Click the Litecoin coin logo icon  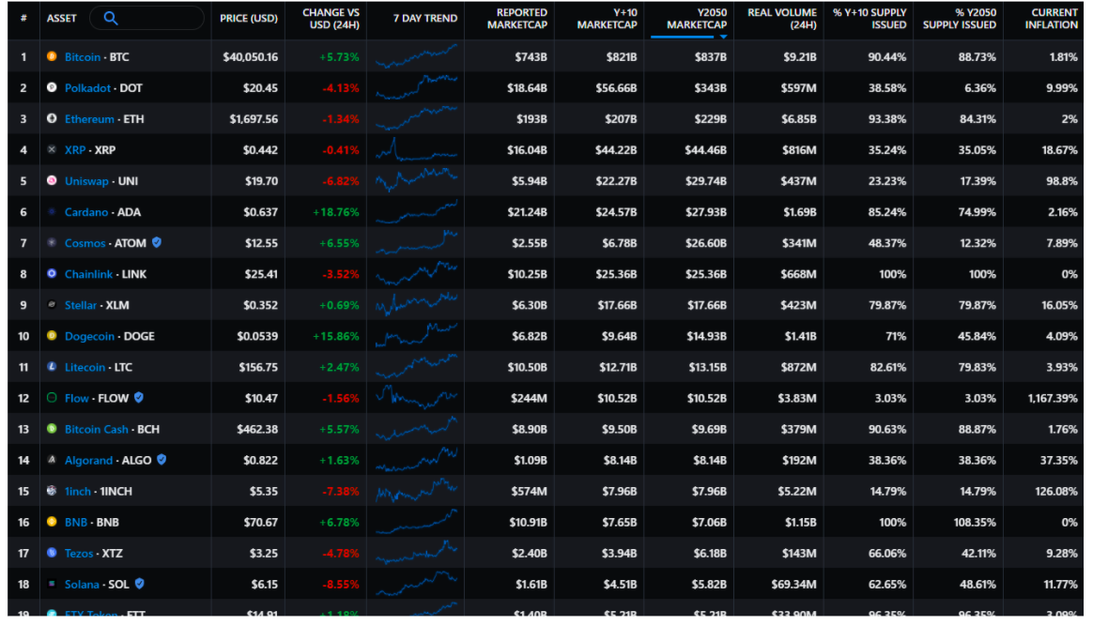pyautogui.click(x=52, y=367)
